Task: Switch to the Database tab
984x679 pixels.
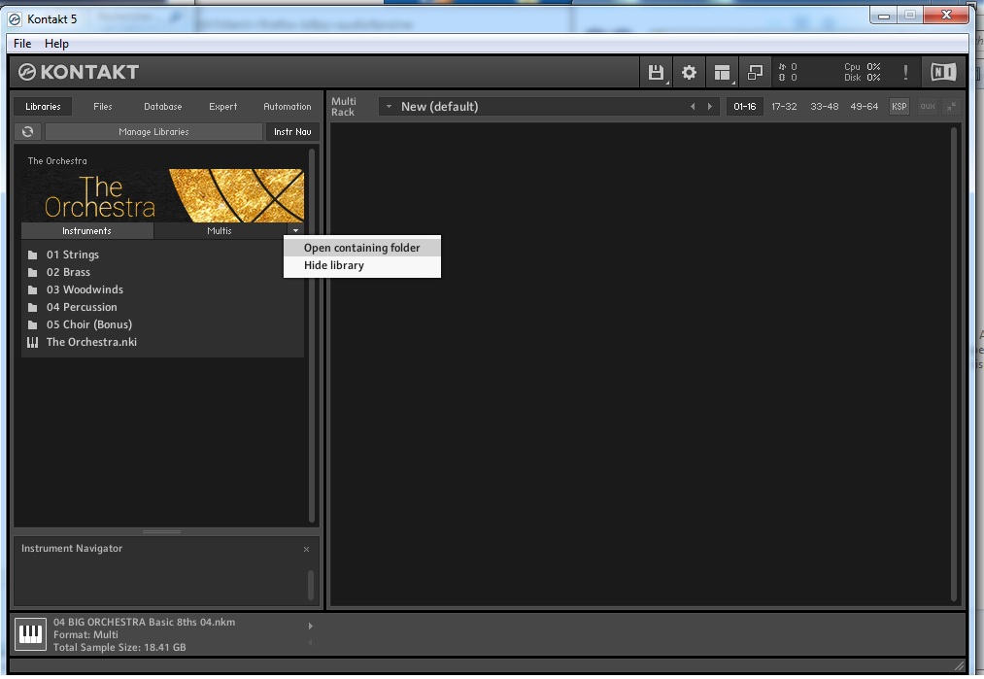Action: pos(162,107)
